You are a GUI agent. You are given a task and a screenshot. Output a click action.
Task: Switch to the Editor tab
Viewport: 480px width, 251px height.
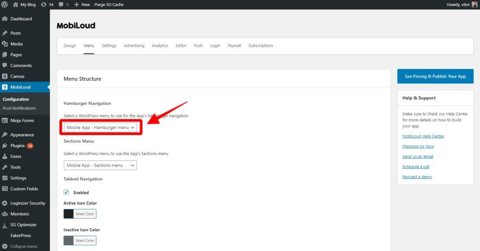pos(181,45)
